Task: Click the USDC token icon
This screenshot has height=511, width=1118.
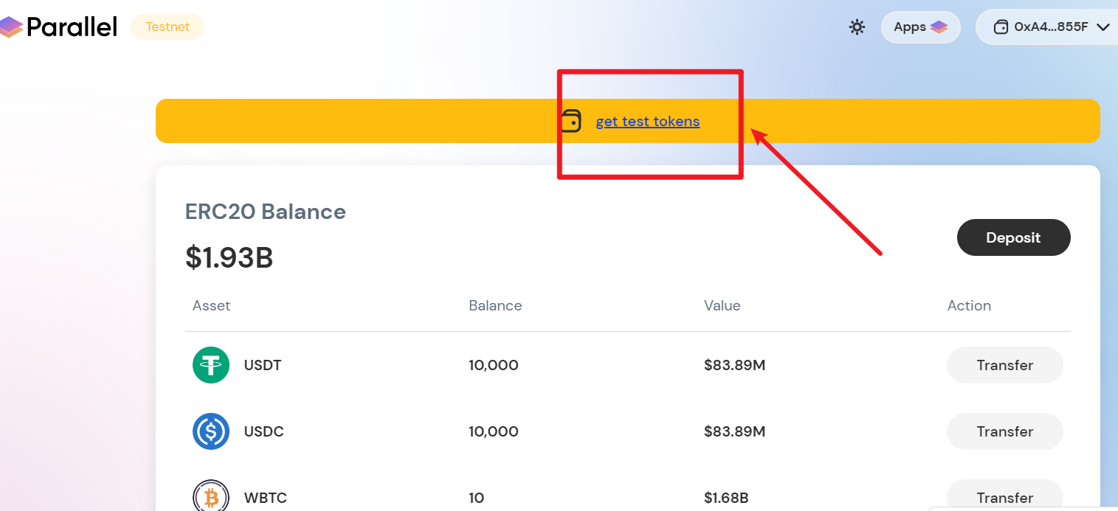Action: point(211,431)
